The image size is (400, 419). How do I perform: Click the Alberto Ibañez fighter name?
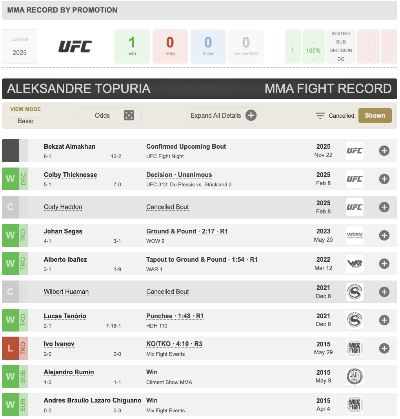click(x=65, y=259)
